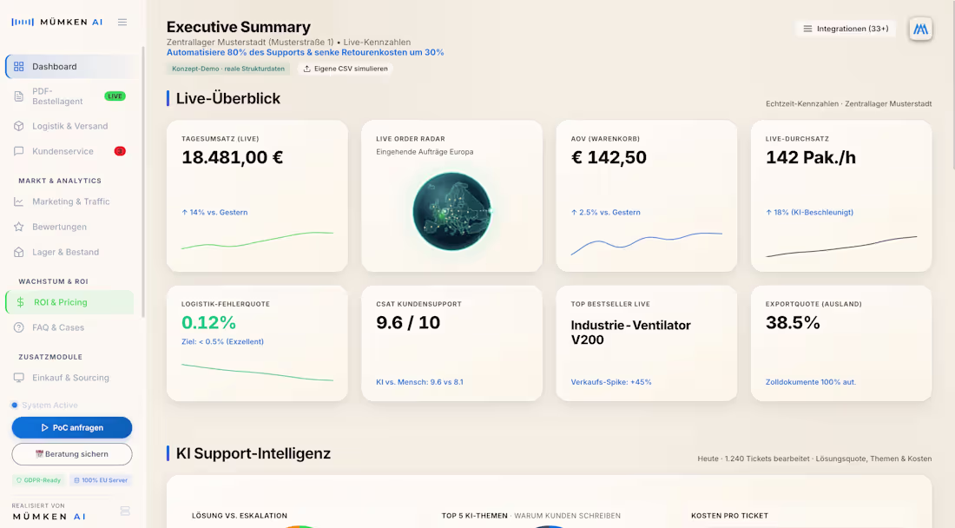Click the red Kundenservice notification badge

pos(120,151)
